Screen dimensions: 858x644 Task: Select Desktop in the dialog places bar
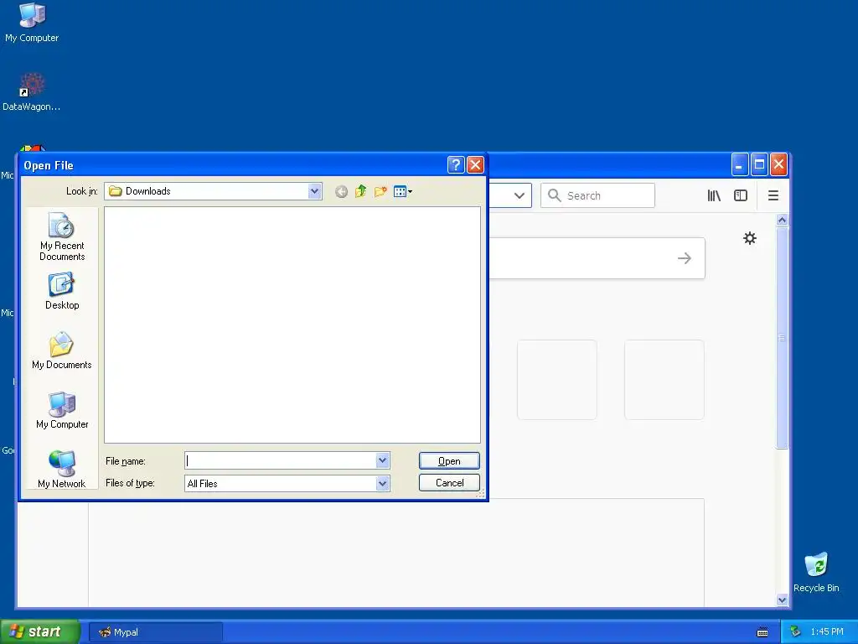[62, 291]
